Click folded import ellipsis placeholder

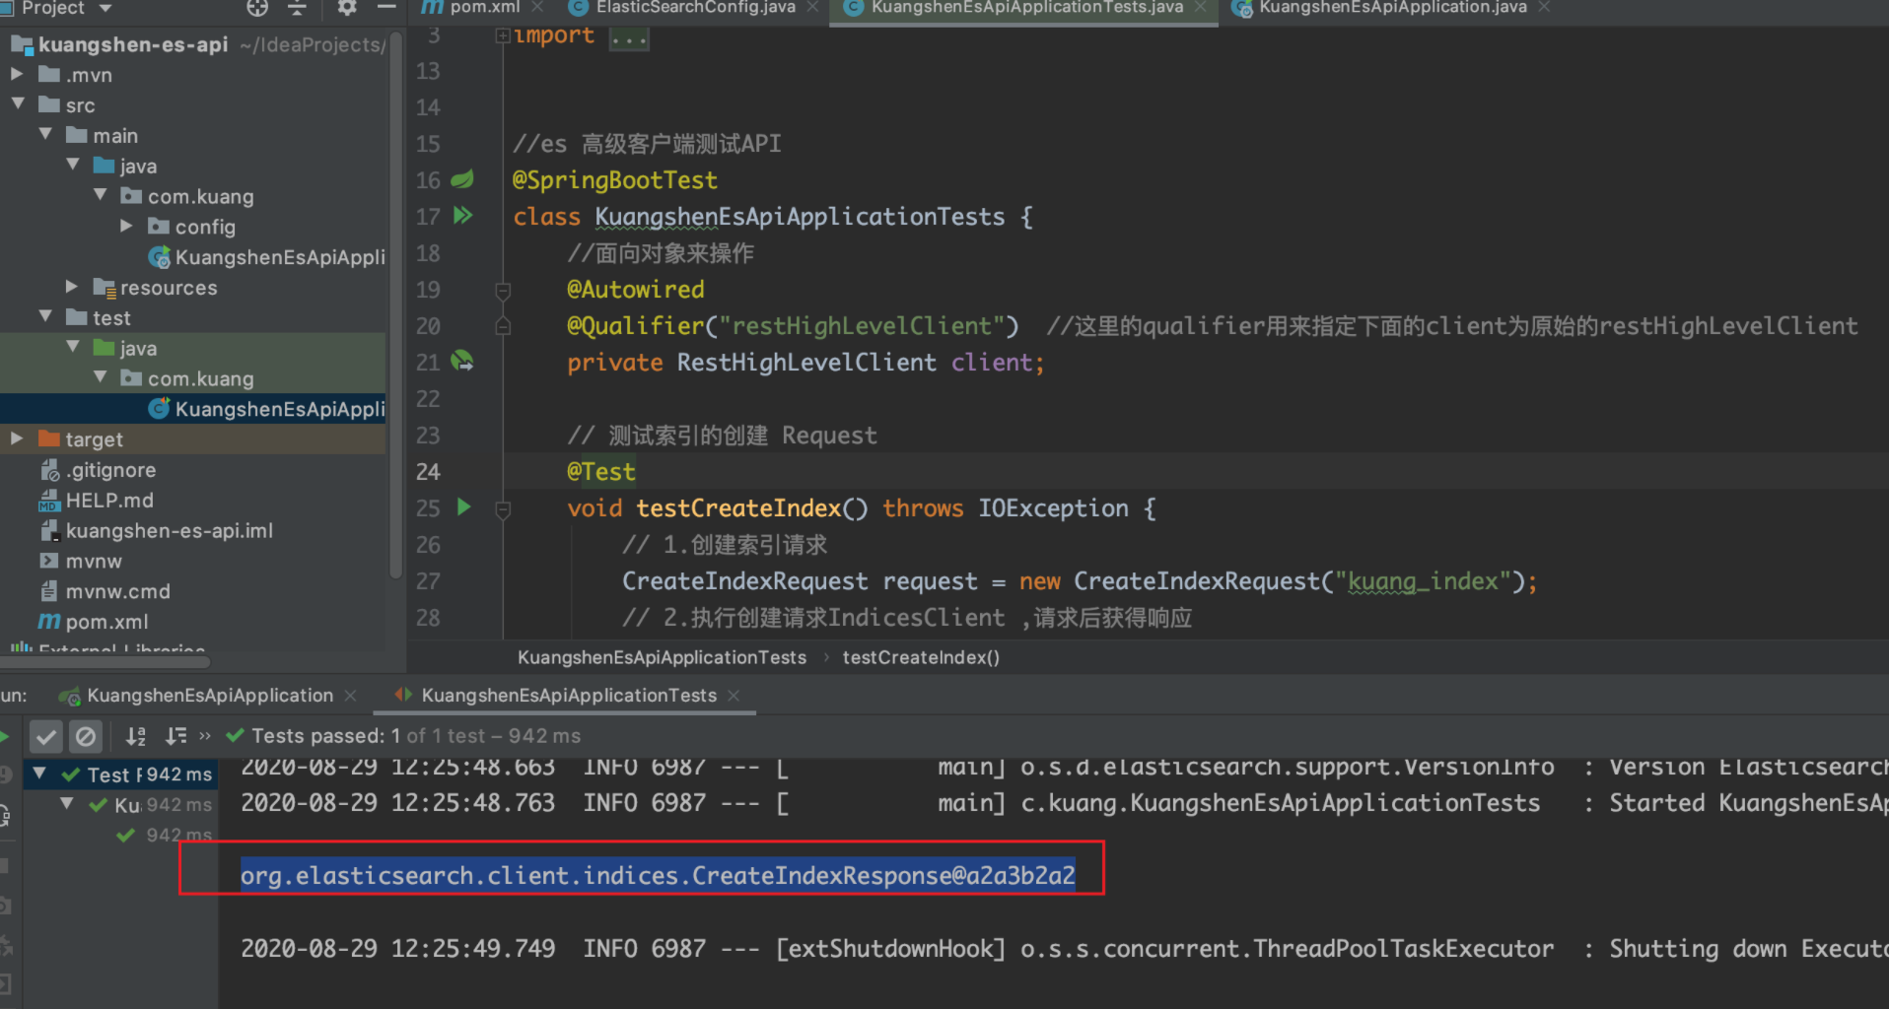coord(628,37)
